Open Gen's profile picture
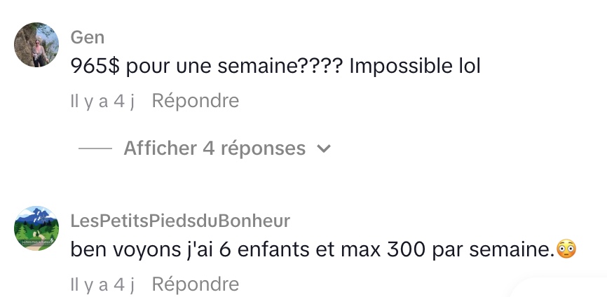Viewport: 607px width, 297px height. click(x=36, y=44)
